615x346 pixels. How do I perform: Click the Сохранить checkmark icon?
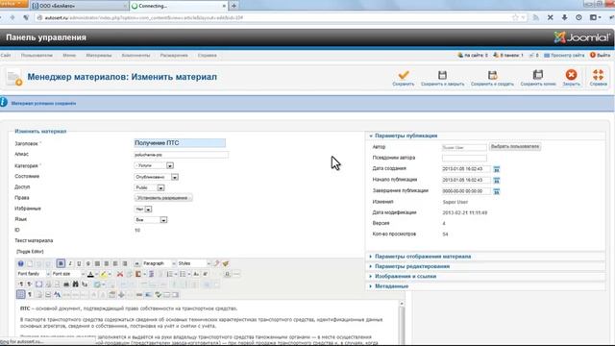tap(404, 75)
